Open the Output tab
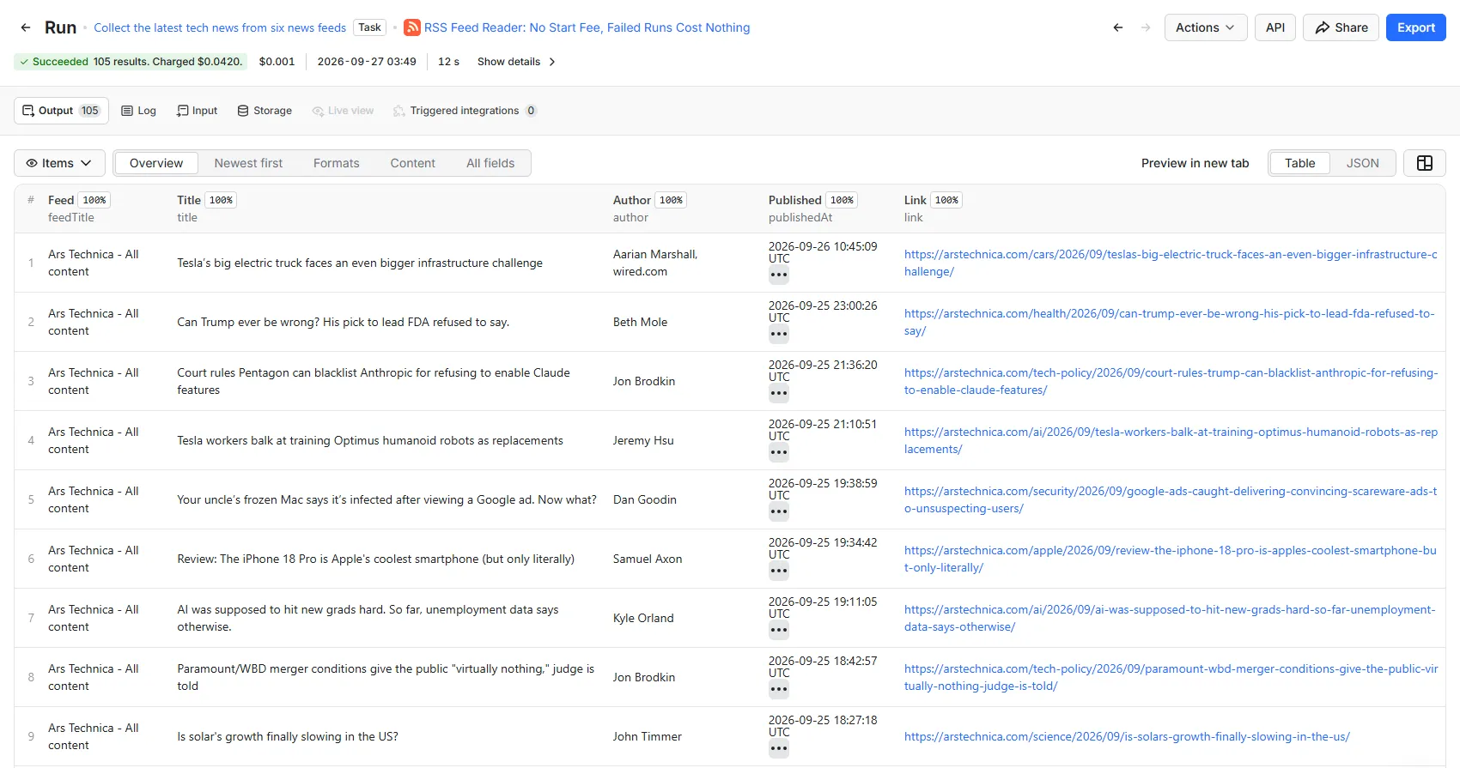This screenshot has height=768, width=1460. pos(61,111)
